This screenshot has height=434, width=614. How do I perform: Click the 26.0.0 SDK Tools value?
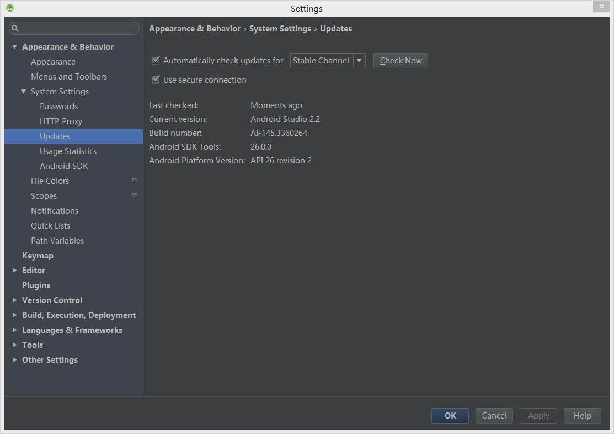(261, 147)
